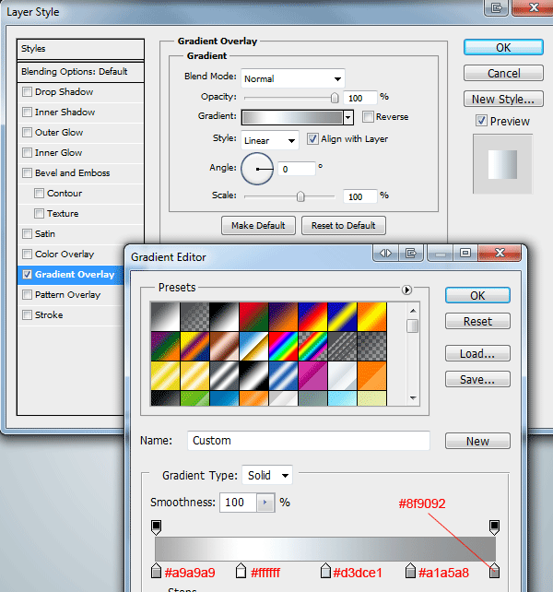Open the Style dropdown set to Linear
The image size is (553, 592).
point(270,140)
